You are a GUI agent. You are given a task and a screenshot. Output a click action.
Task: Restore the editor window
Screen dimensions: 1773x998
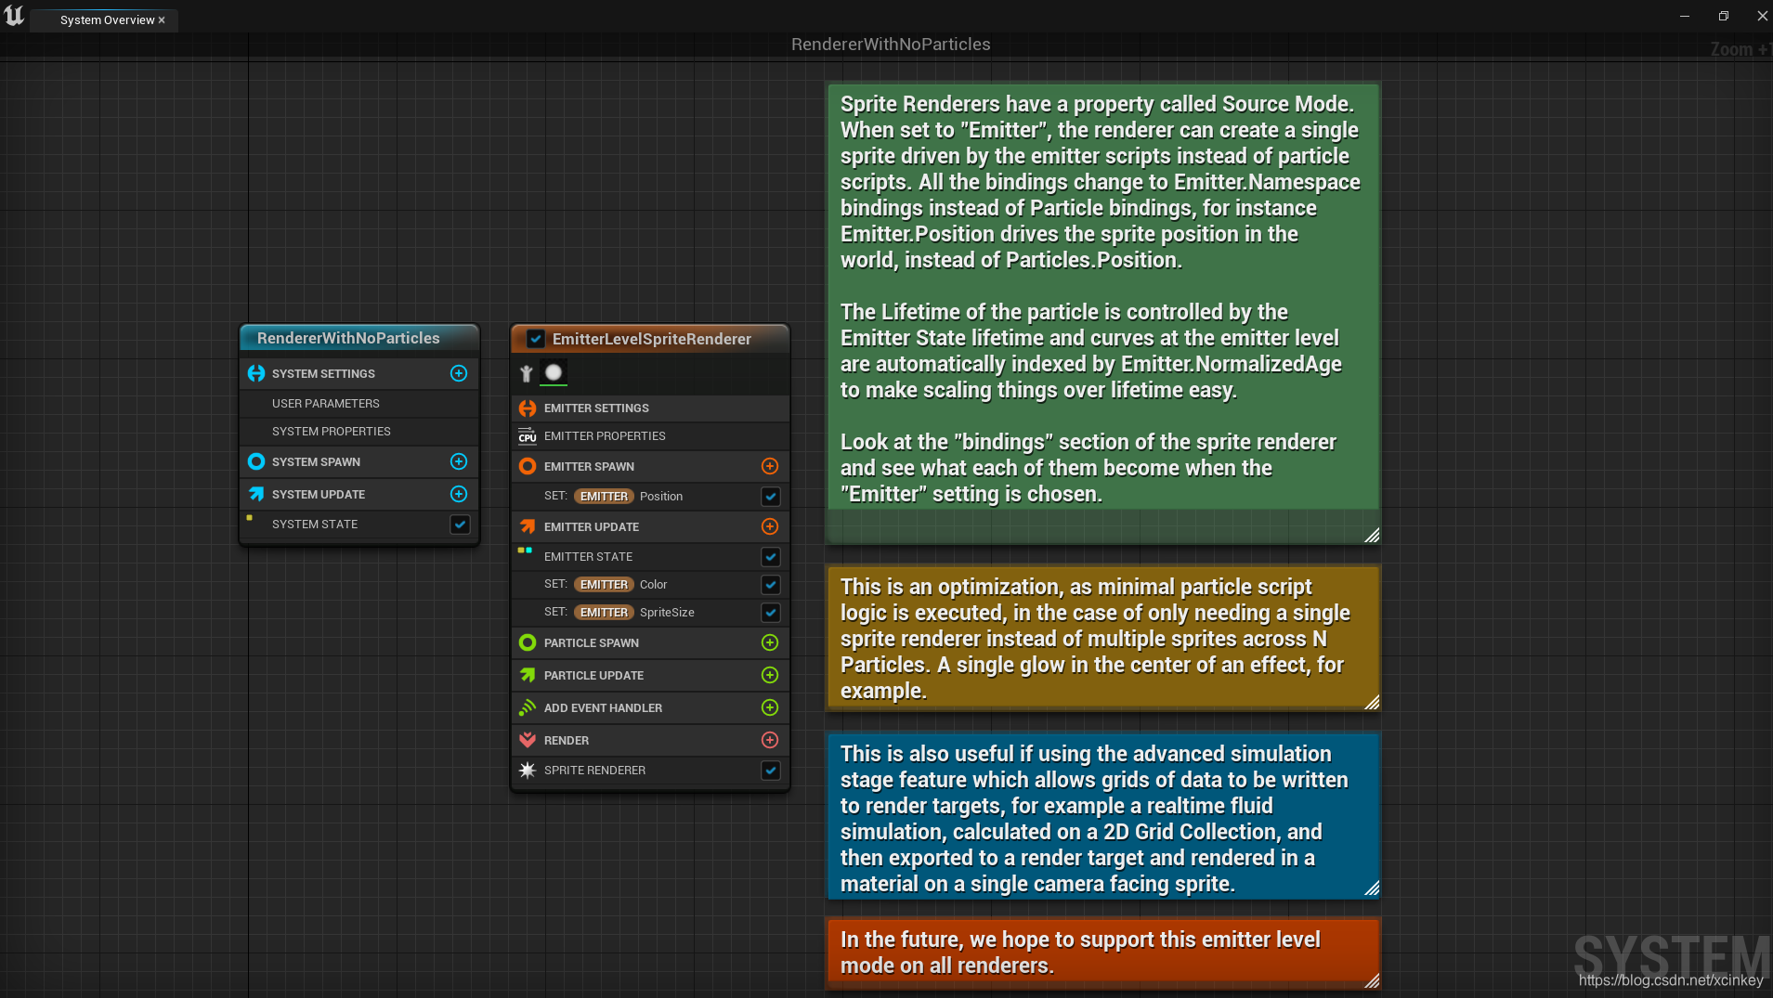coord(1723,16)
